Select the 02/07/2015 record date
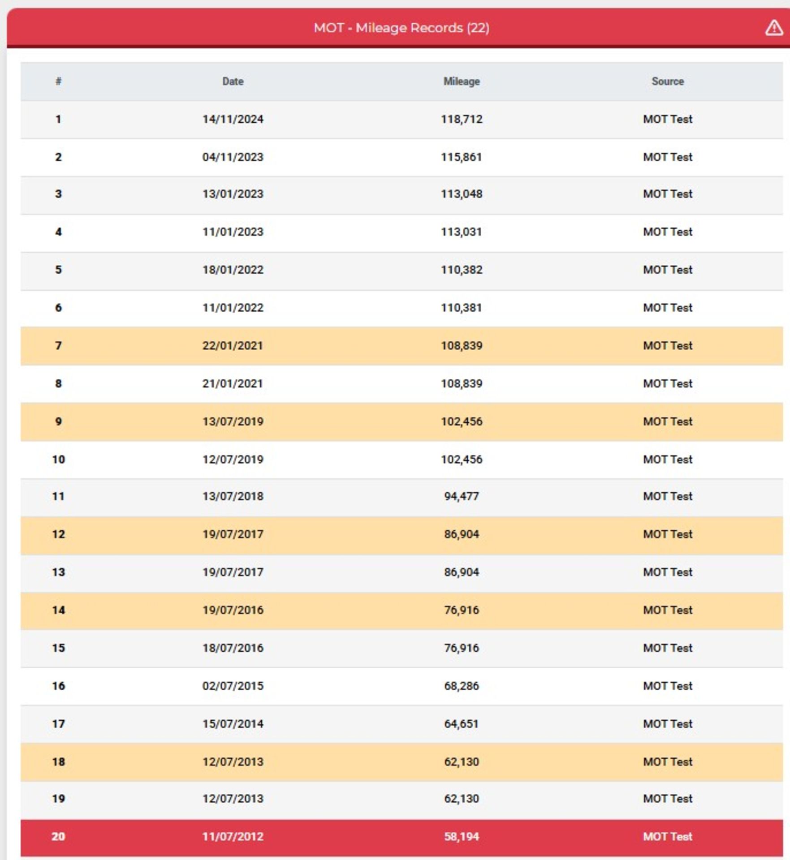This screenshot has height=860, width=790. 233,686
